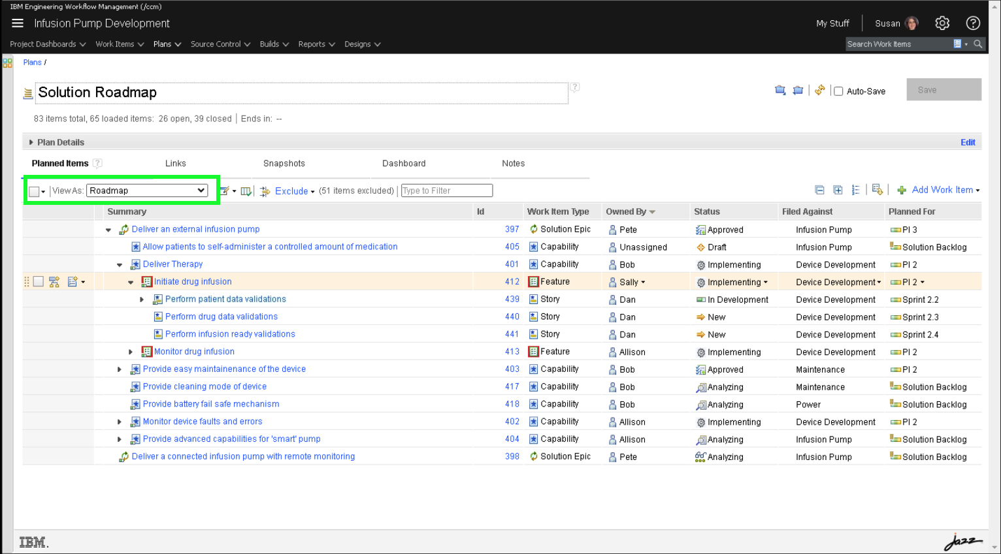
Task: Click the Expand All rows icon
Action: [838, 190]
